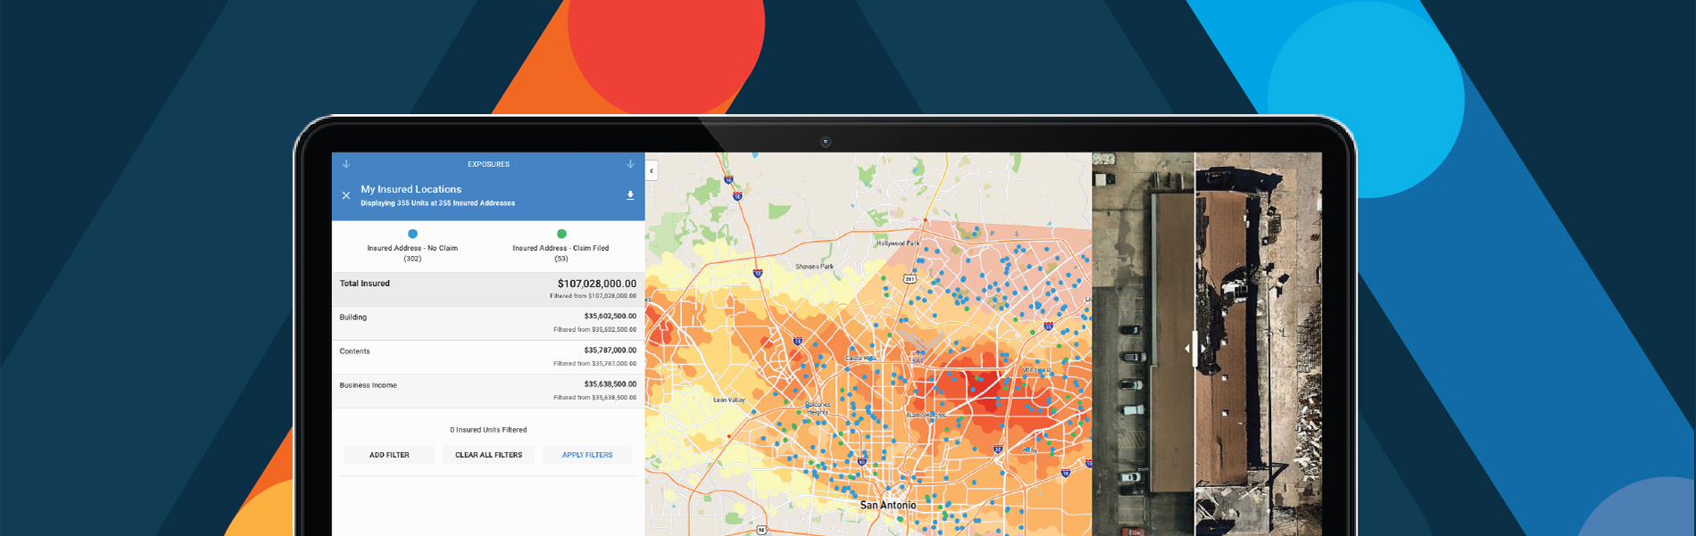Click the before/after image comparison slider handle
This screenshot has height=536, width=1696.
pyautogui.click(x=1194, y=349)
